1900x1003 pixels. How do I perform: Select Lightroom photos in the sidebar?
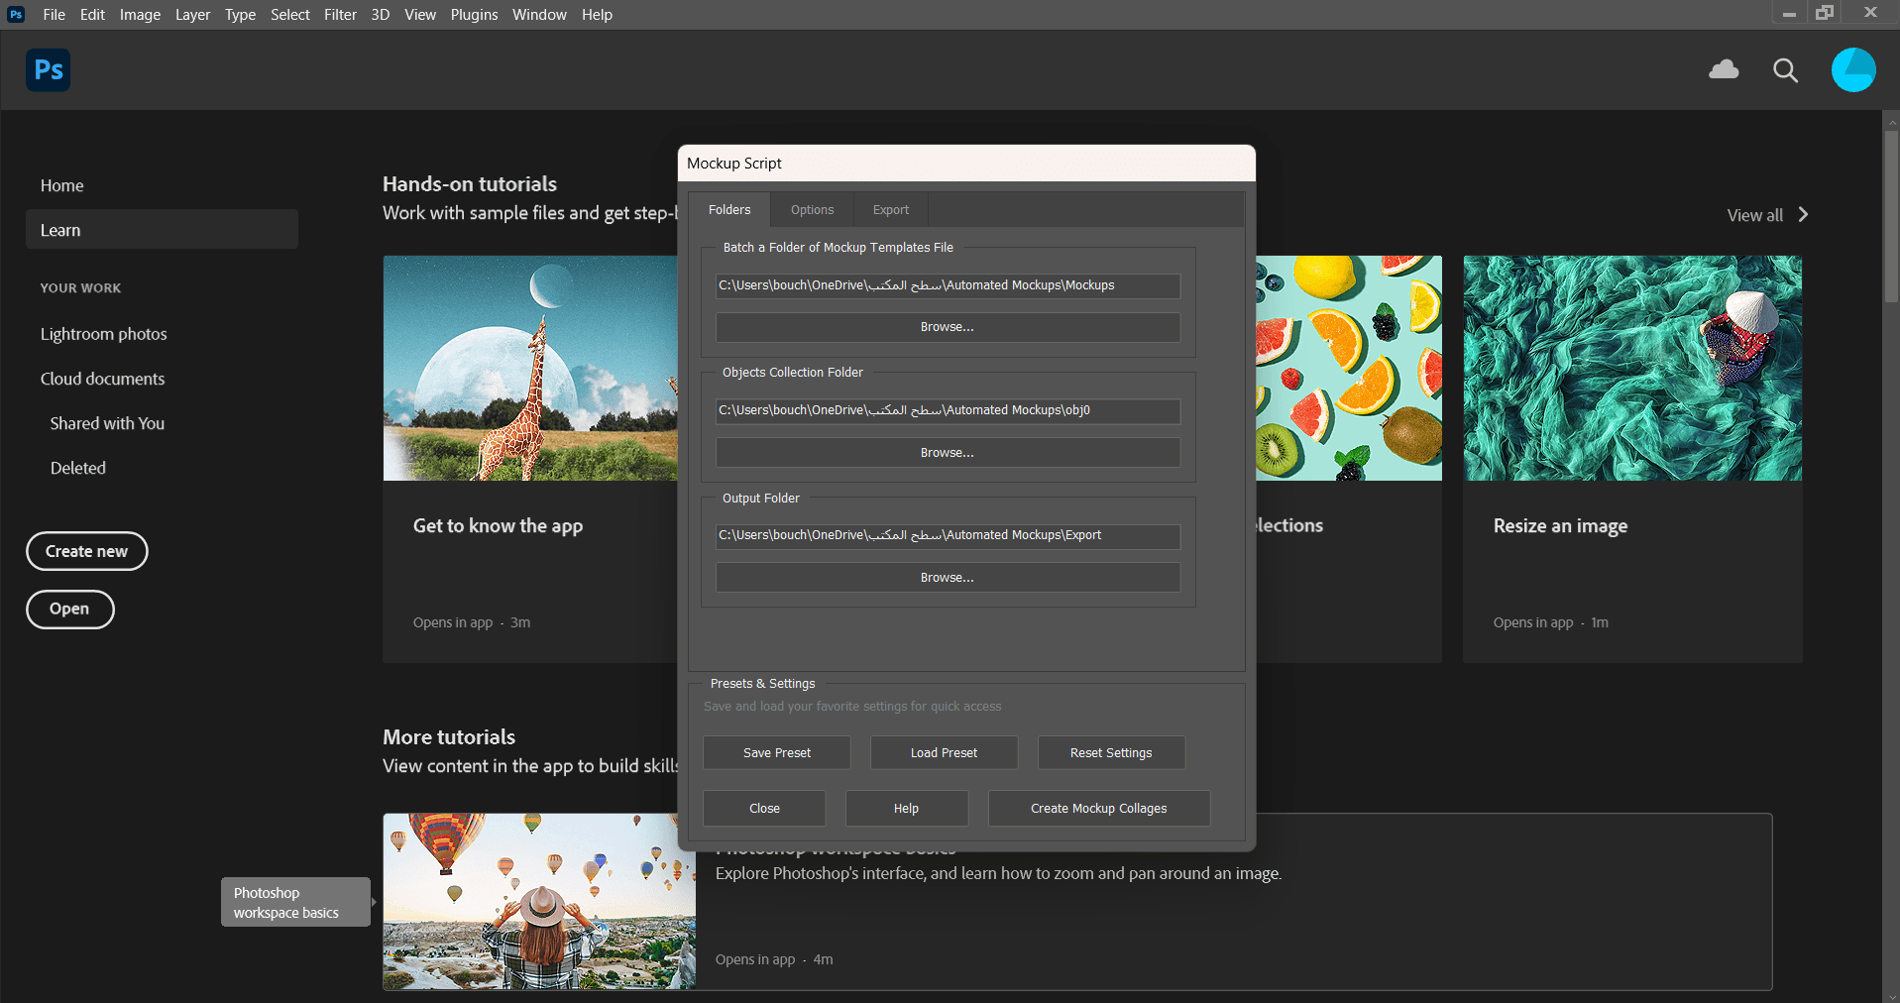tap(103, 334)
